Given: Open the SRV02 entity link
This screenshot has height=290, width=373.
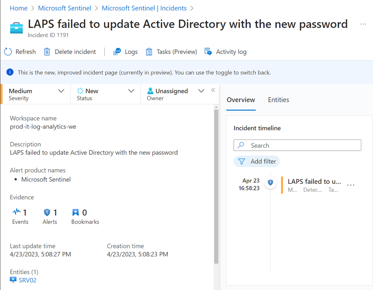Looking at the screenshot, I should (x=28, y=280).
